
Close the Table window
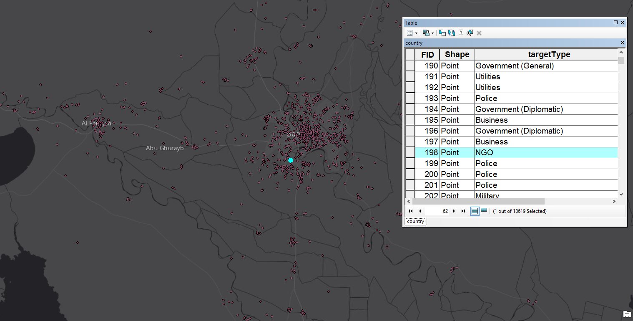pos(623,23)
